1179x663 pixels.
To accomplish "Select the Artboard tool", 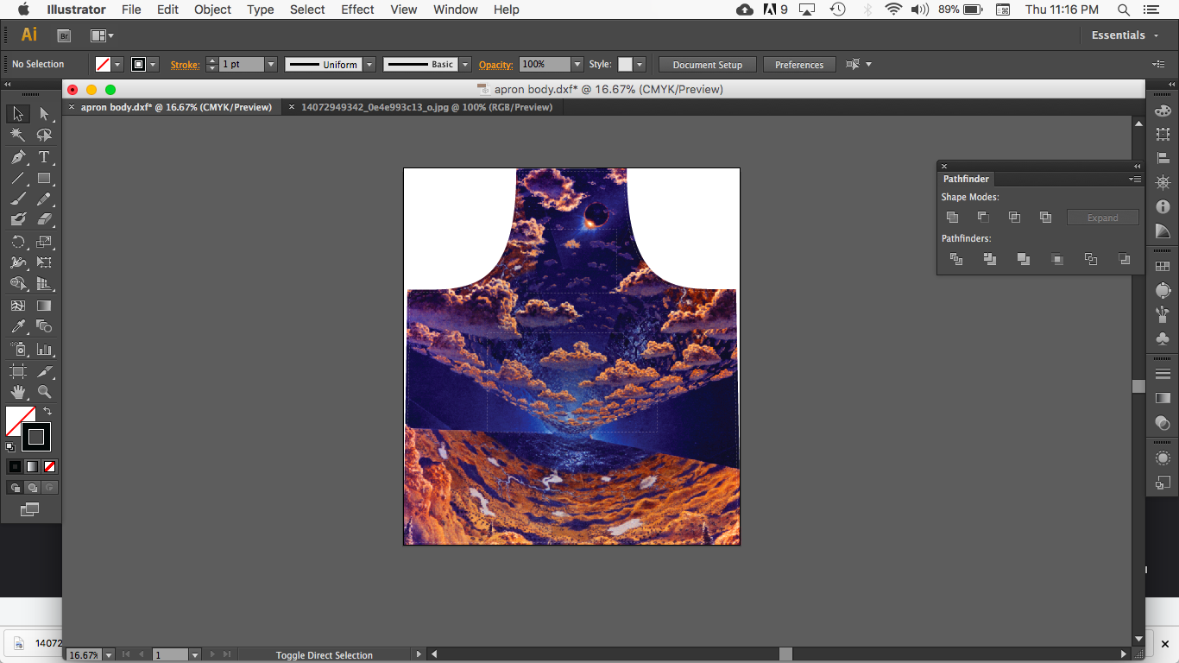I will (x=17, y=371).
